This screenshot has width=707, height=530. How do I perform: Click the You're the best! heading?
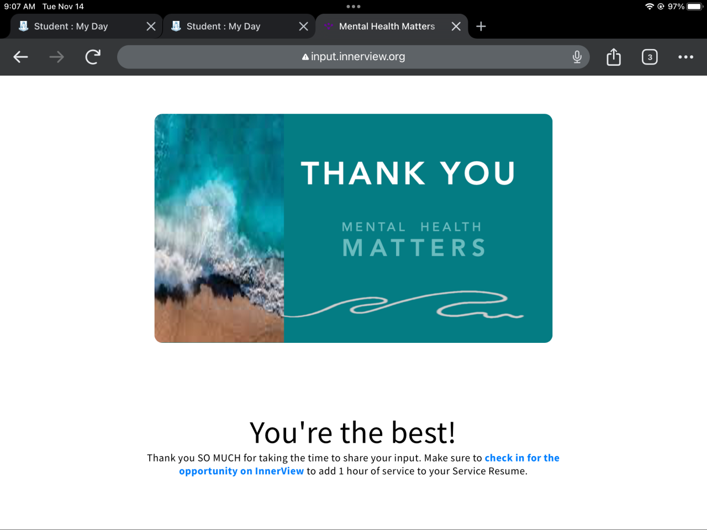352,432
